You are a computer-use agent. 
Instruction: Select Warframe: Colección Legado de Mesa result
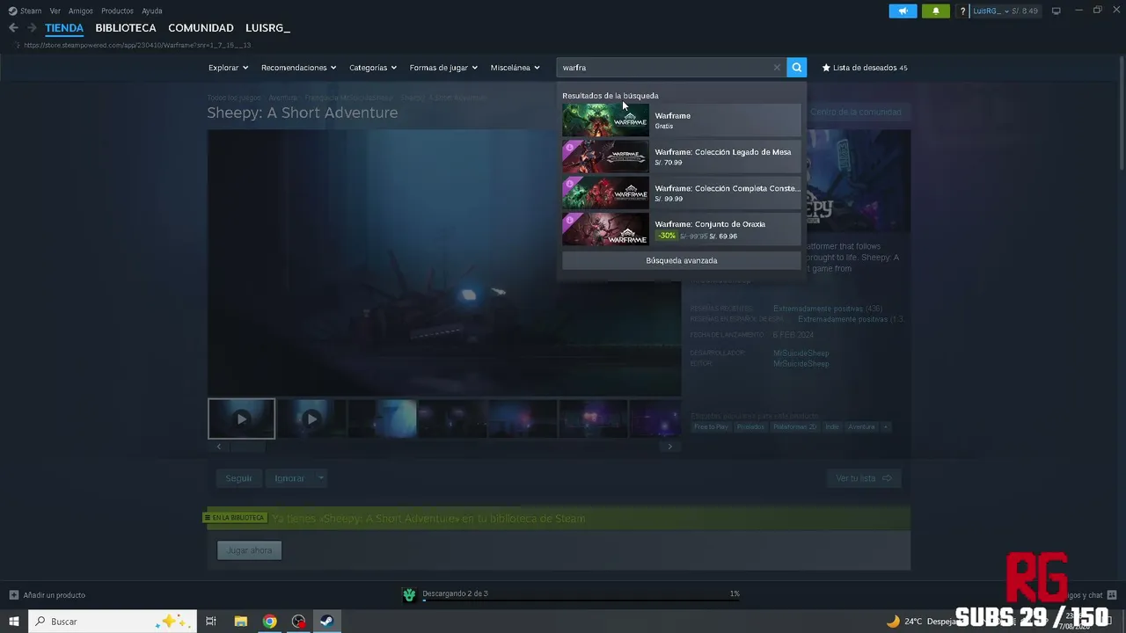tap(682, 156)
